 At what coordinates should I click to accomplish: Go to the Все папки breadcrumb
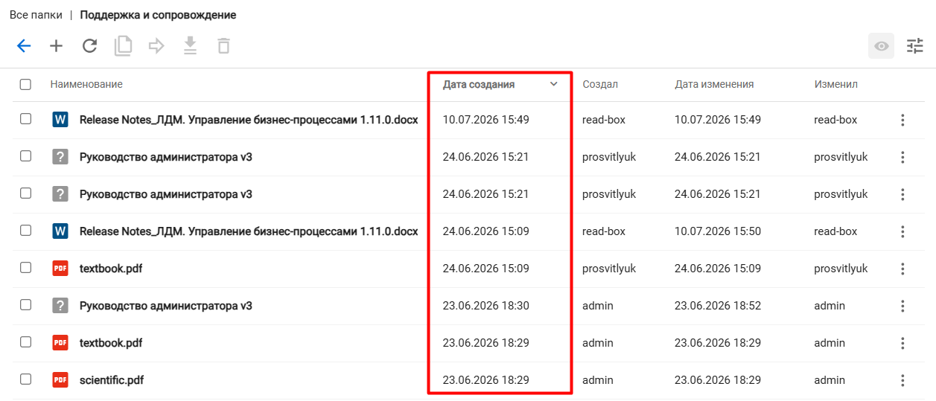click(36, 15)
